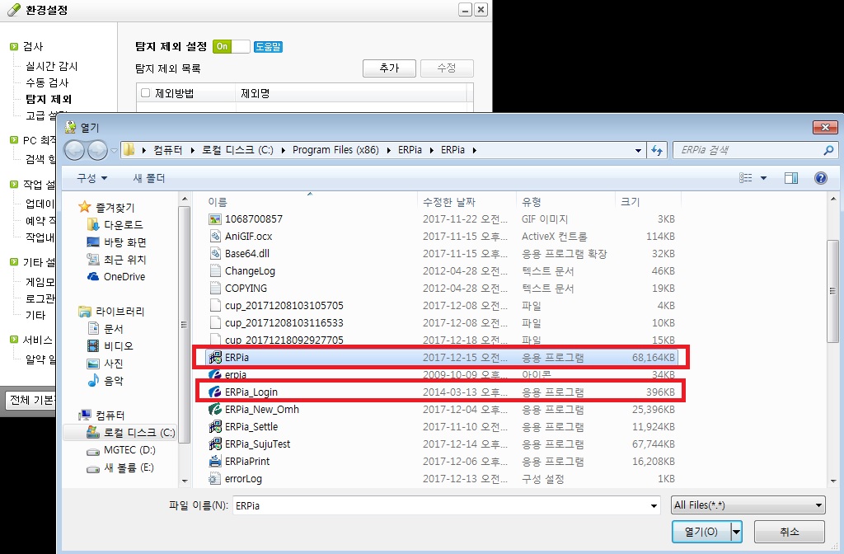
Task: Select the AniGIF.ocx file icon
Action: pos(215,237)
